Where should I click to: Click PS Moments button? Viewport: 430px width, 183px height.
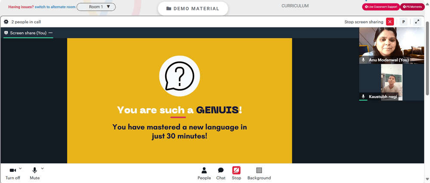tap(412, 7)
